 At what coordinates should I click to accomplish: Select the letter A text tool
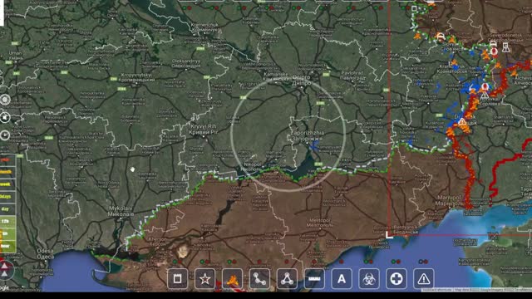342,279
